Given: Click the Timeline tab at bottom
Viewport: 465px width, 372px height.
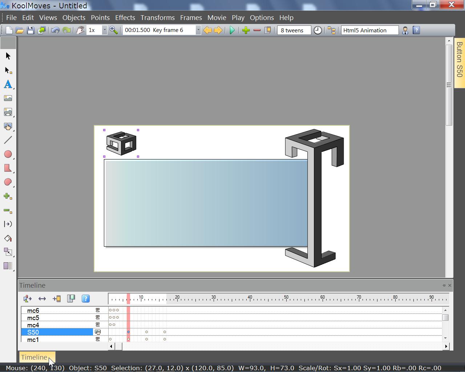Looking at the screenshot, I should click(x=34, y=357).
